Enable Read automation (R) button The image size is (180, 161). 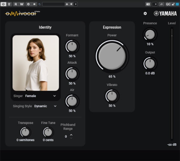pos(16,4)
